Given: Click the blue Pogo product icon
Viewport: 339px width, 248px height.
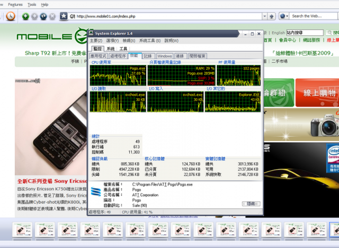Looking at the screenshot, I should click(96, 192).
